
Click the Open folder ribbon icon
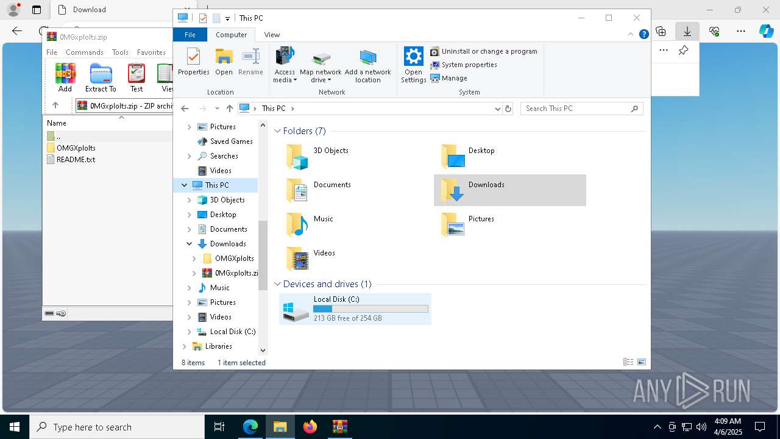tap(224, 62)
